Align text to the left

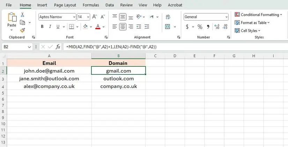(115, 27)
